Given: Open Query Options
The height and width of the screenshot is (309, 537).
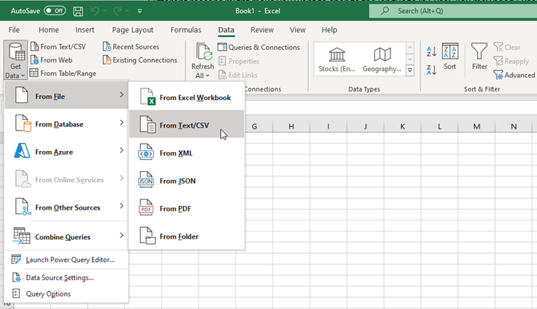Looking at the screenshot, I should point(66,294).
